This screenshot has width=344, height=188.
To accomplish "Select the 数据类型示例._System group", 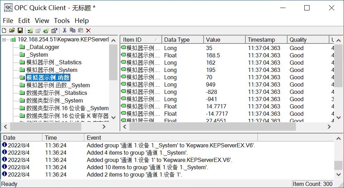I will click(x=54, y=101).
